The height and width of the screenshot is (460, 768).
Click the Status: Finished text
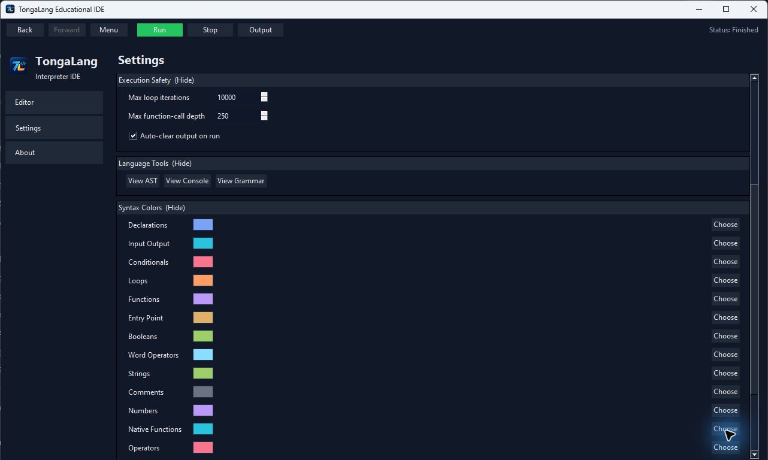point(733,30)
